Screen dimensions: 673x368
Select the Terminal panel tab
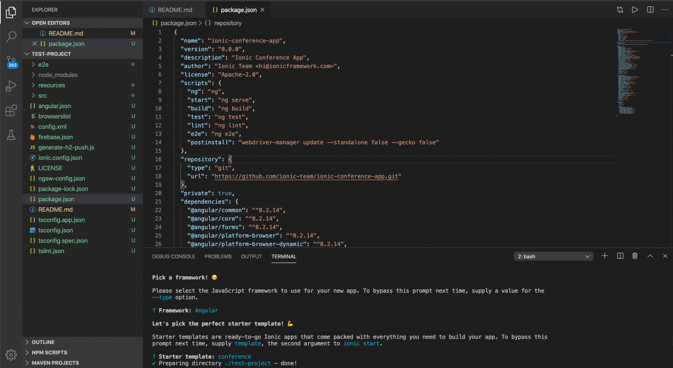[284, 256]
